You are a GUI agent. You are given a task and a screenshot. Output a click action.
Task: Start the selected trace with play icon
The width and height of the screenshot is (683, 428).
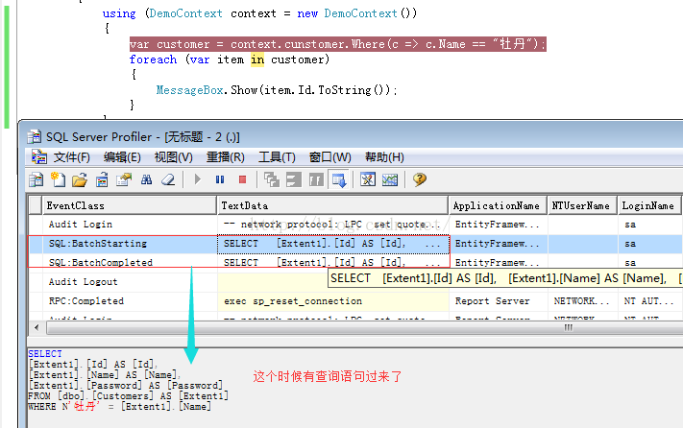tap(197, 179)
